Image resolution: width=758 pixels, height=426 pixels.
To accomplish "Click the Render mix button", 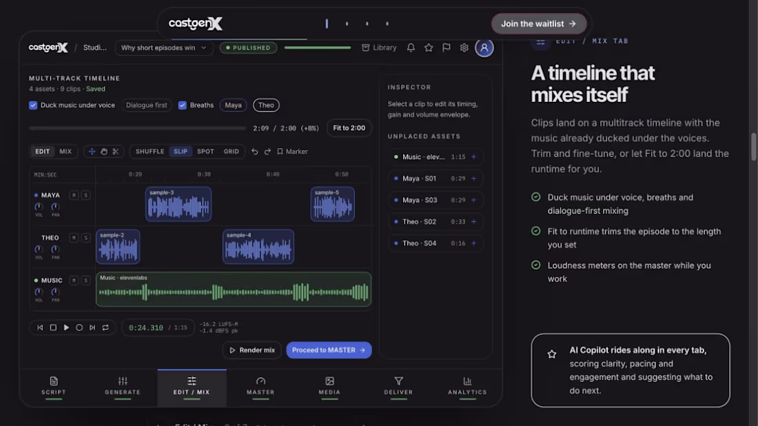I will click(252, 350).
